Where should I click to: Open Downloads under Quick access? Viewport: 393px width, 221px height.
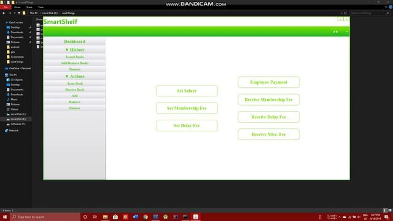coord(17,33)
